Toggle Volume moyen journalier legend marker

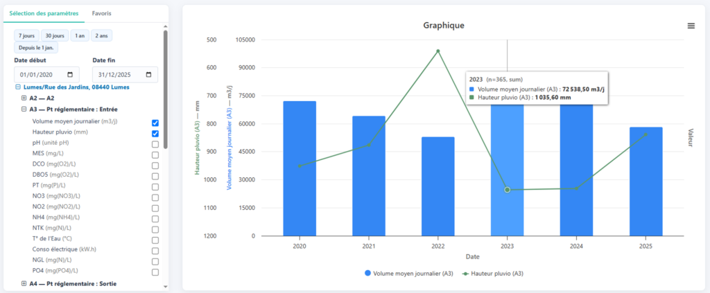point(367,273)
